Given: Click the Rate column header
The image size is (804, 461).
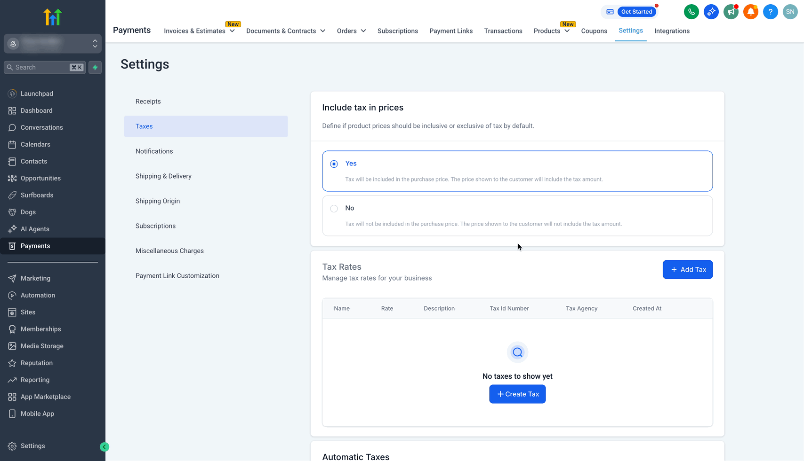Looking at the screenshot, I should pos(387,309).
